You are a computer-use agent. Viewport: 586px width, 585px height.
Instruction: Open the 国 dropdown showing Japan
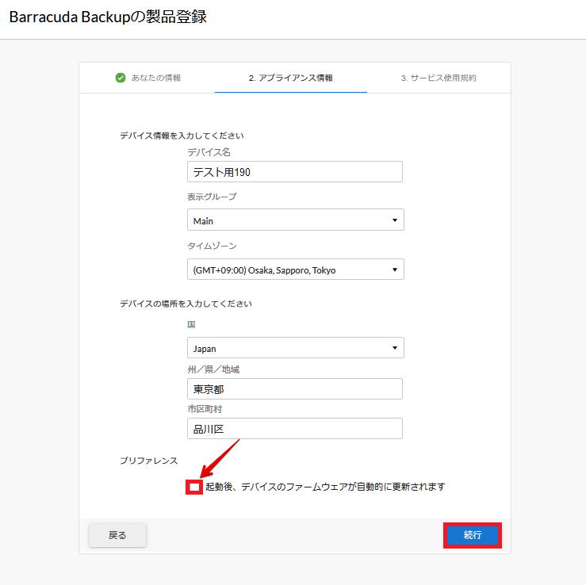point(296,348)
